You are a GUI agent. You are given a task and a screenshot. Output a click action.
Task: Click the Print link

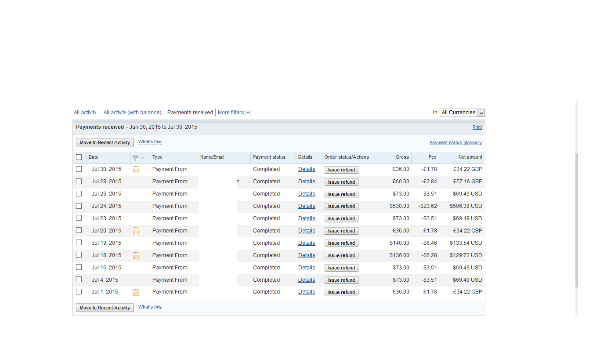point(477,127)
